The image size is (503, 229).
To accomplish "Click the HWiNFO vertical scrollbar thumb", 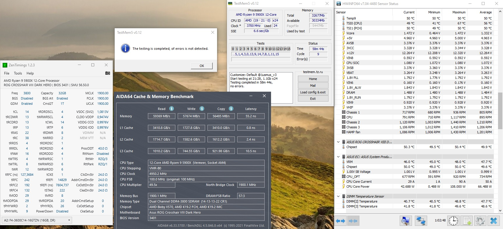I will pos(500,111).
